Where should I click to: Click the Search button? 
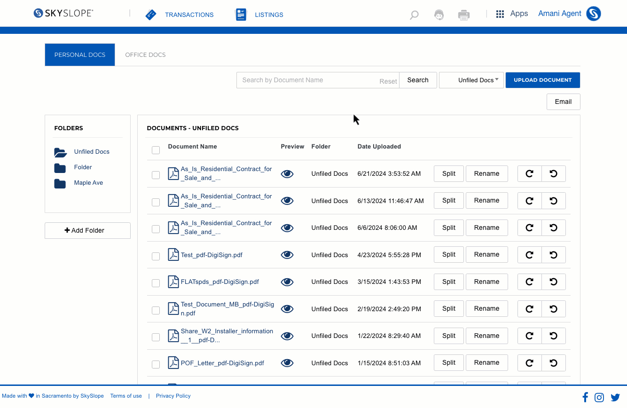tap(418, 80)
